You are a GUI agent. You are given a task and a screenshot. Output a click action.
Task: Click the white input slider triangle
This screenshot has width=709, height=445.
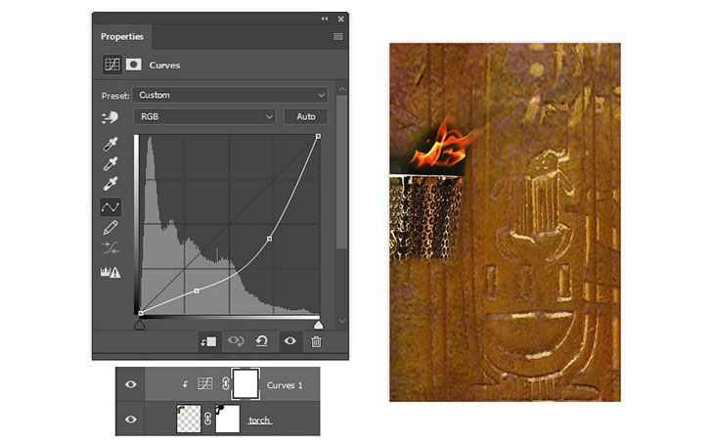[x=319, y=325]
